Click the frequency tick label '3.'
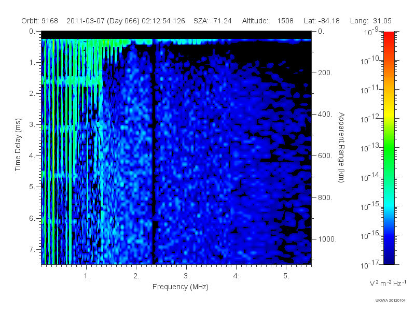Screen dimensions: 415x311 pyautogui.click(x=187, y=276)
